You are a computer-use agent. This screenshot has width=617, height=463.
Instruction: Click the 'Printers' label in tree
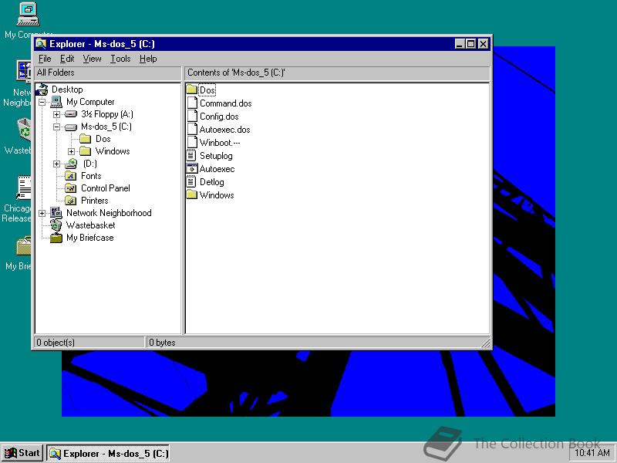94,201
